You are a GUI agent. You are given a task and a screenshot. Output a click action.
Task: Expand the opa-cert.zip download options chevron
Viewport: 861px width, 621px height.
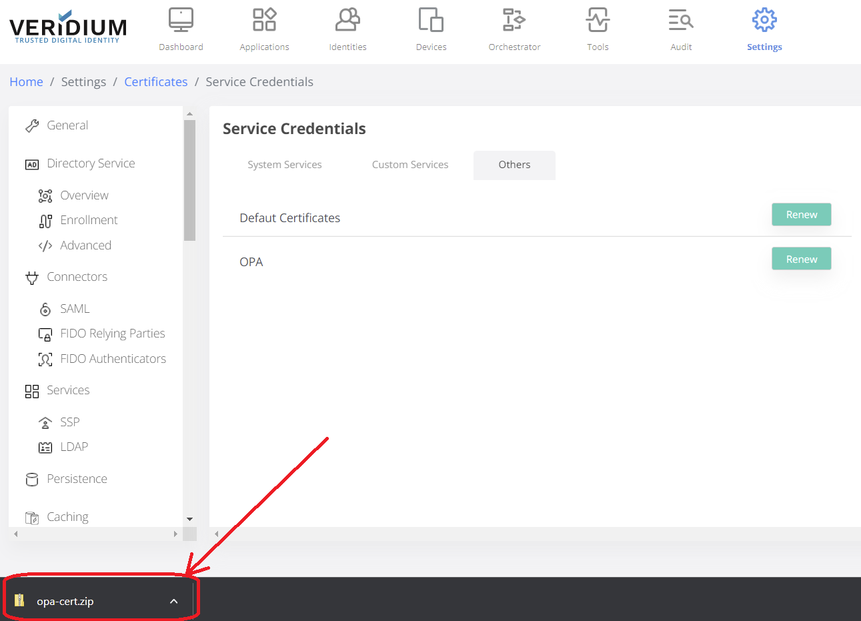174,601
